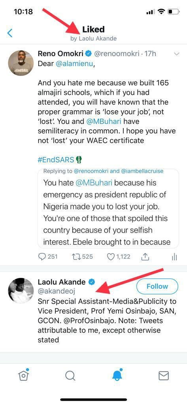Viewport: 187px width, 405px height.
Task: Open the @alamienu mention link
Action: (74, 64)
